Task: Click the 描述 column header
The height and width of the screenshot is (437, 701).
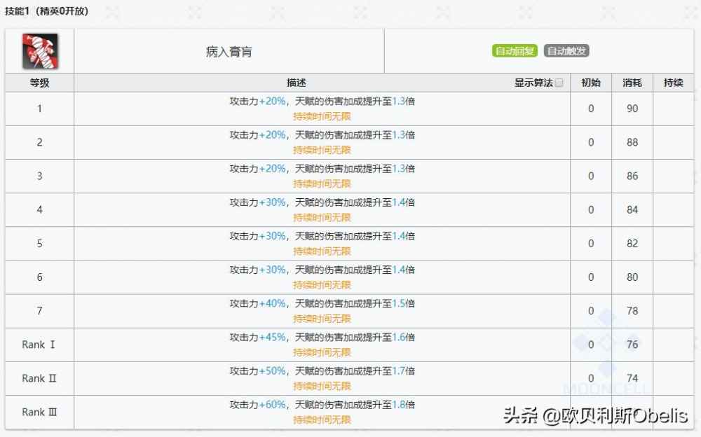Action: (297, 83)
